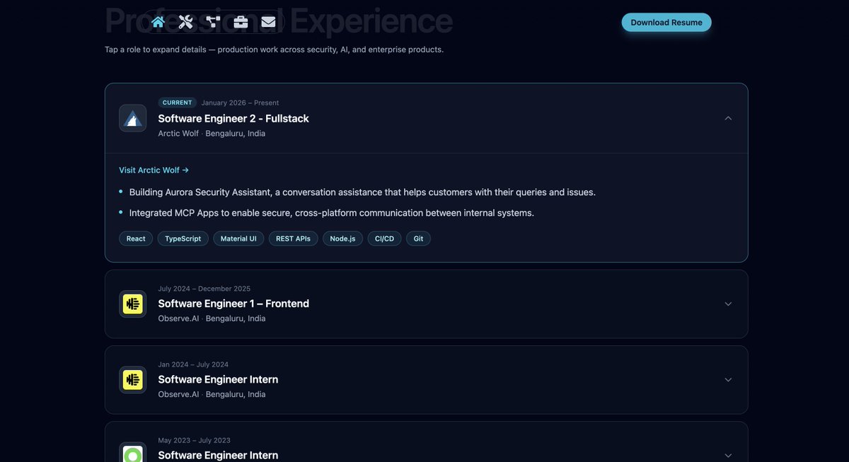
Task: Click the Aurora Security Assistant bullet
Action: pos(362,192)
